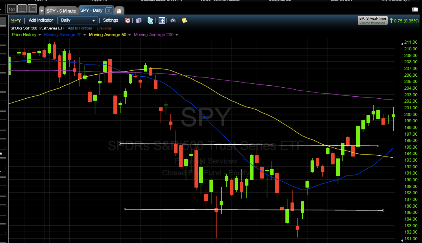Click the small arrow at the bottom of the price scale
Image resolution: width=422 pixels, height=243 pixels.
tap(402, 240)
